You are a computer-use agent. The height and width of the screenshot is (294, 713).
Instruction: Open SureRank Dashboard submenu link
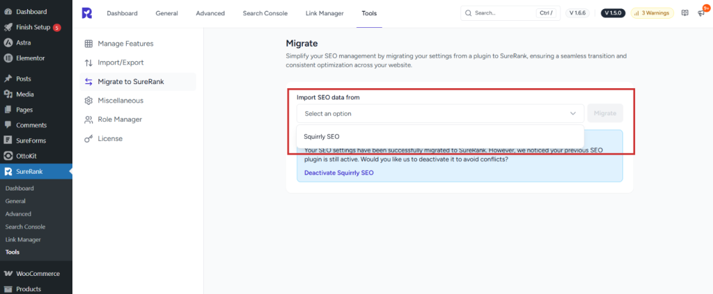point(19,188)
